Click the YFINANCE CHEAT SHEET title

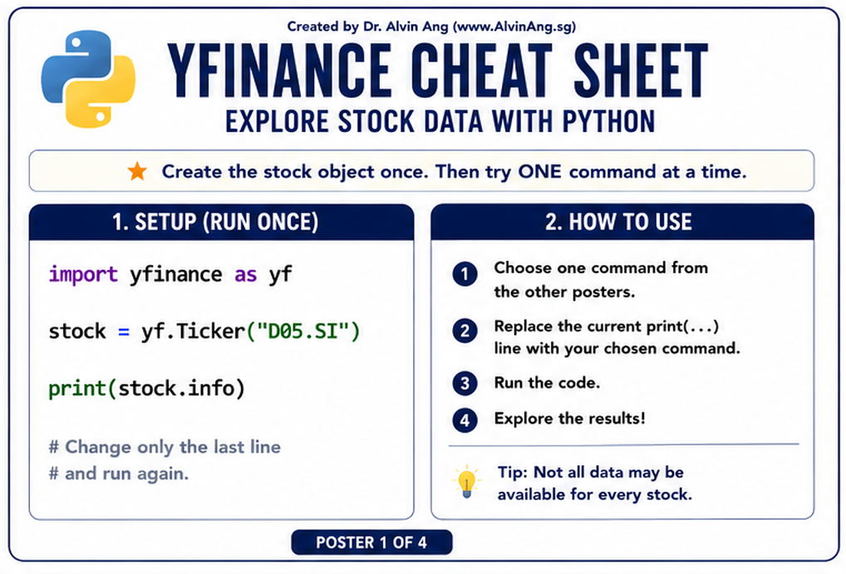[438, 71]
